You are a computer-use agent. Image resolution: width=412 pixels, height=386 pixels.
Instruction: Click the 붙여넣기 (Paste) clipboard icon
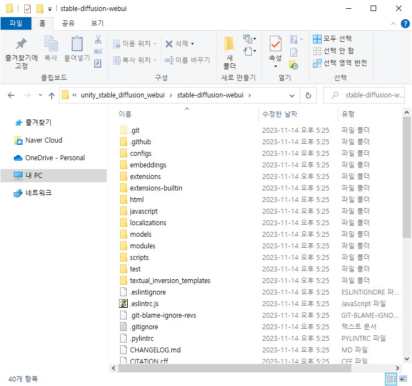(x=77, y=44)
